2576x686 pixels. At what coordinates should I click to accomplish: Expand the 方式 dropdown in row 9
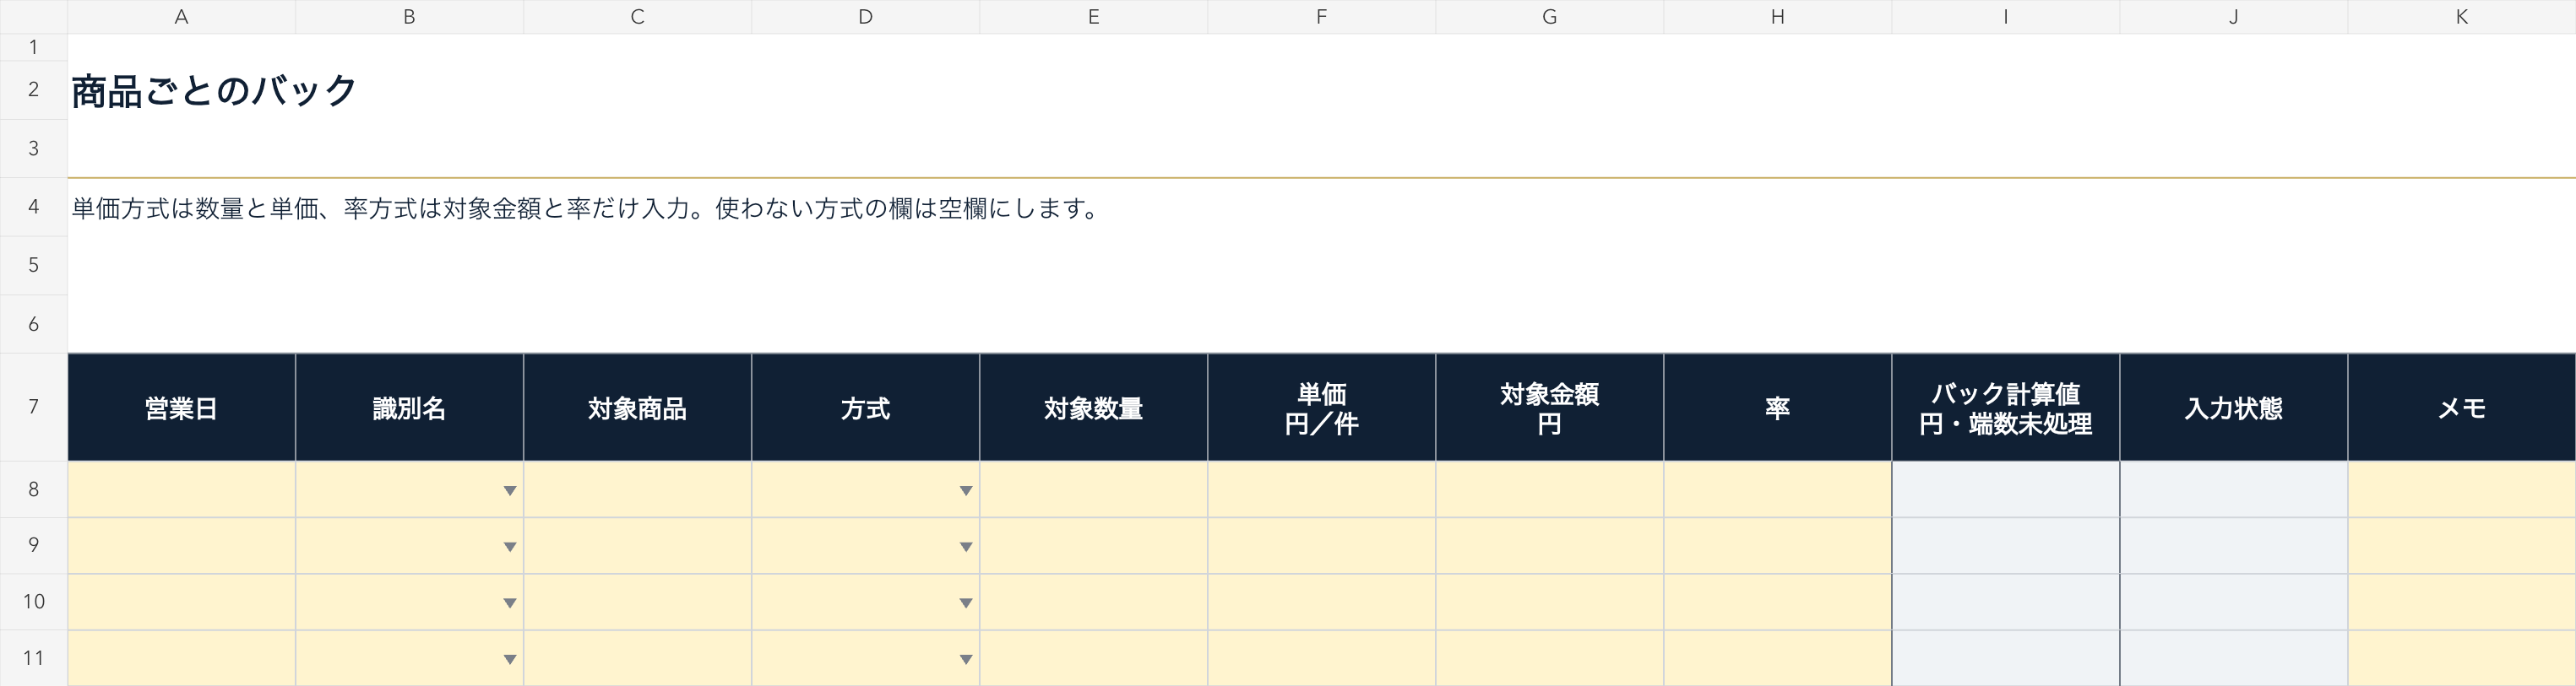tap(965, 546)
